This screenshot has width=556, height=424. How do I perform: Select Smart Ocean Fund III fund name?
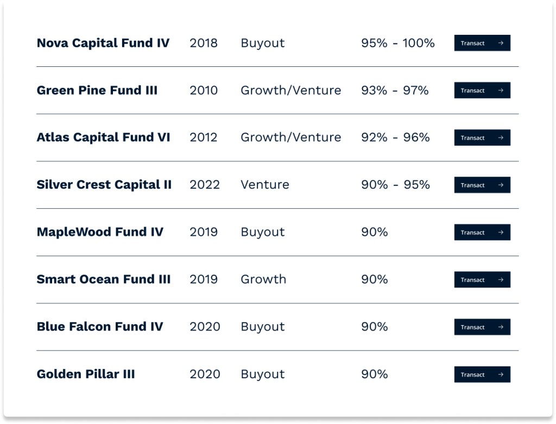(x=104, y=279)
